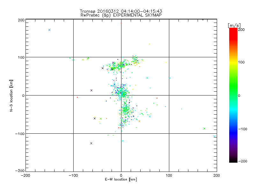Click the isolated cyan dot far east below zero line

click(x=182, y=109)
